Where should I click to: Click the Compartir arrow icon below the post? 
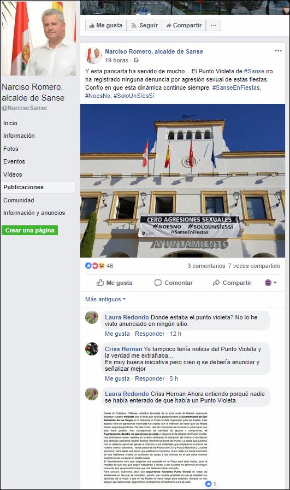(x=216, y=283)
